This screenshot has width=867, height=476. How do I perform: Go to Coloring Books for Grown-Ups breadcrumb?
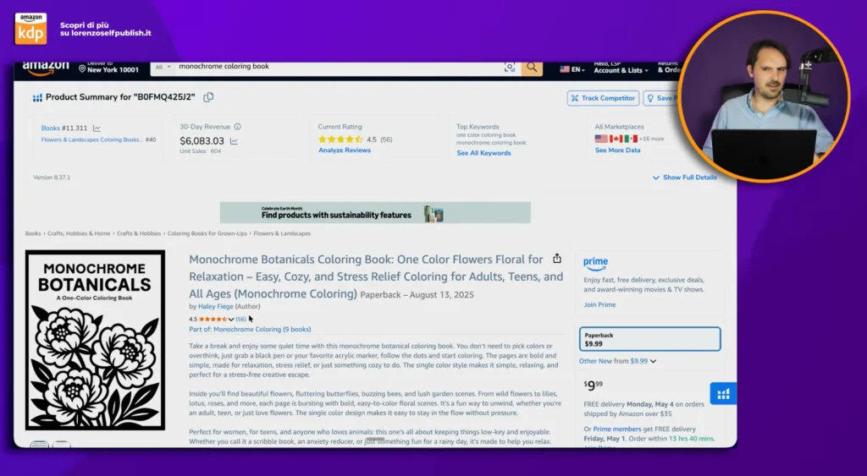pyautogui.click(x=207, y=233)
